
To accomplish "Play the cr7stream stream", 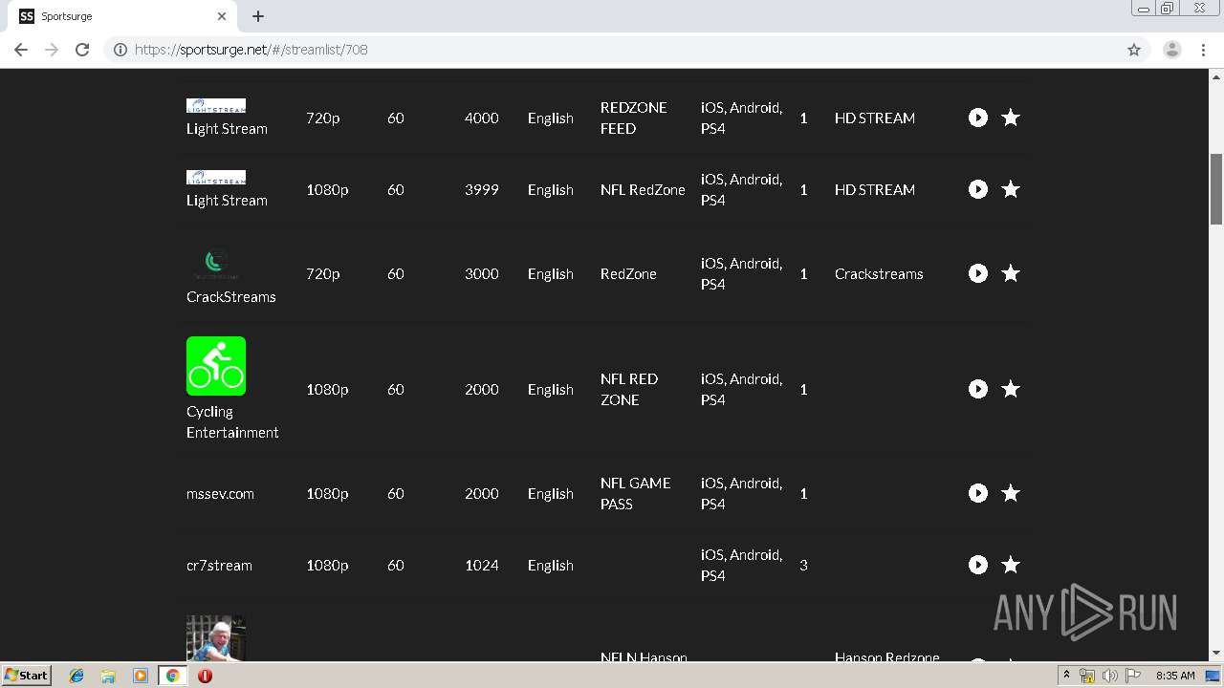I will pos(977,565).
